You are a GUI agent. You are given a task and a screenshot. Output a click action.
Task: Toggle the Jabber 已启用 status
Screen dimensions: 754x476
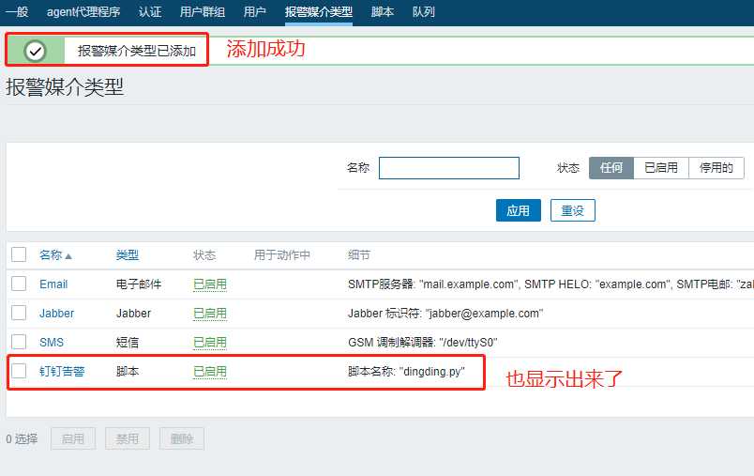coord(210,314)
